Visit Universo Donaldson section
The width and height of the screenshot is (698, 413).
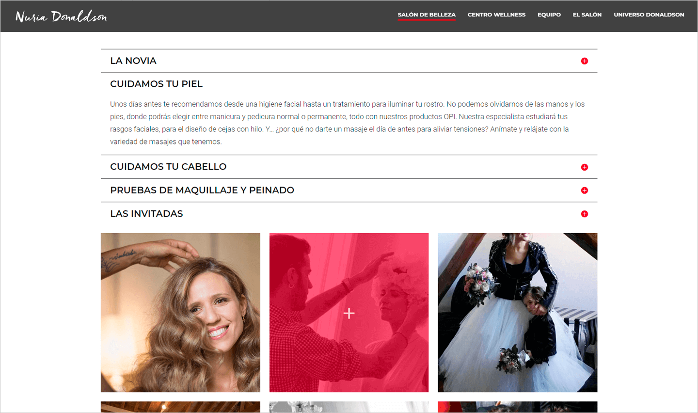(649, 15)
